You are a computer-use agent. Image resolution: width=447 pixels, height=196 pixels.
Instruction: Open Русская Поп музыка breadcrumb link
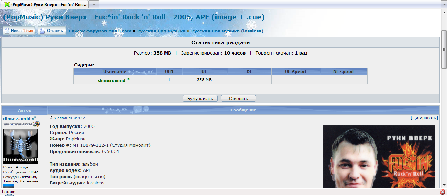point(161,31)
